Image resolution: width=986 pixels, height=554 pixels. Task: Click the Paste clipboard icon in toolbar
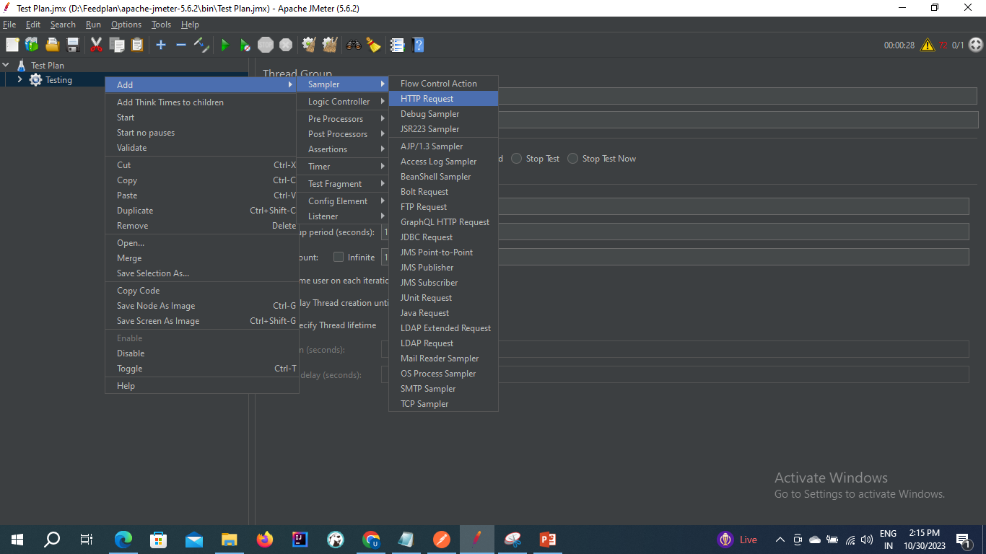pyautogui.click(x=137, y=45)
